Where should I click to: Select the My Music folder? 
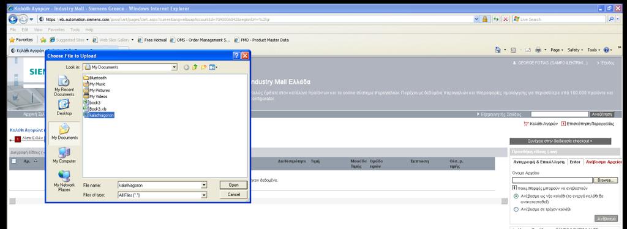click(x=95, y=84)
